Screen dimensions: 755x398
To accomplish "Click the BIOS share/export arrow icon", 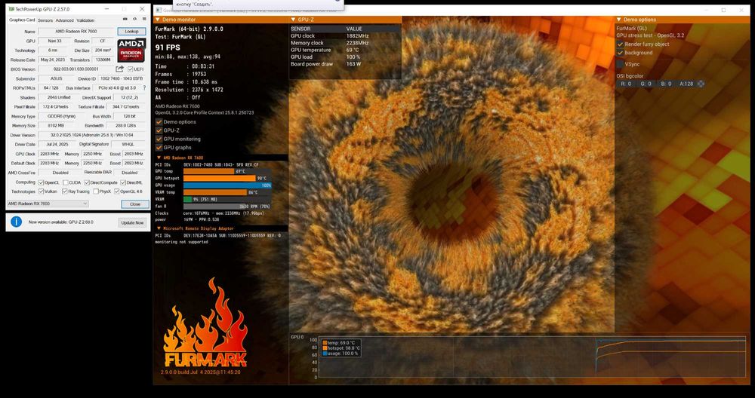I will pyautogui.click(x=120, y=69).
